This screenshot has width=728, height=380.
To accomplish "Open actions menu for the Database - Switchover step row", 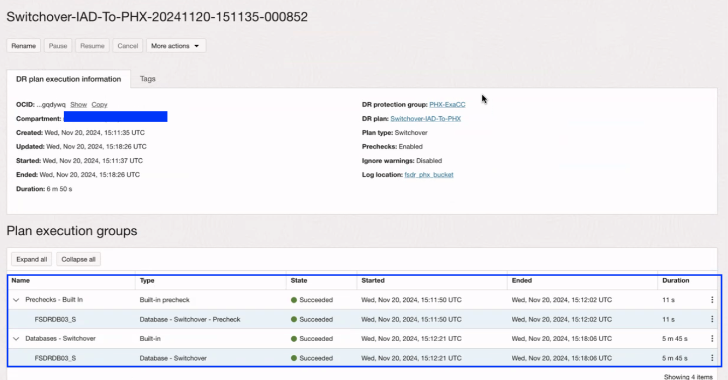I will pos(712,358).
